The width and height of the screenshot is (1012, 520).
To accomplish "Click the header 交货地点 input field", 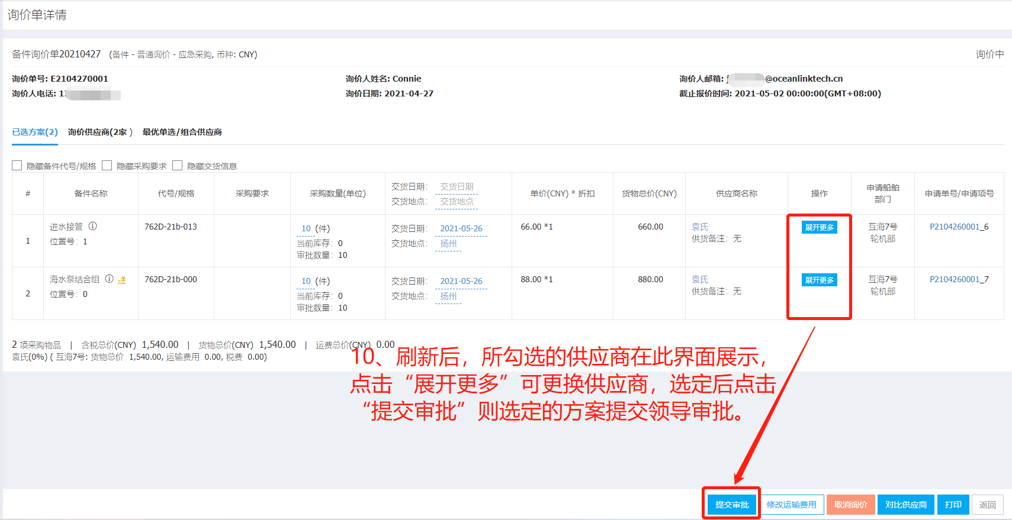I will [457, 201].
